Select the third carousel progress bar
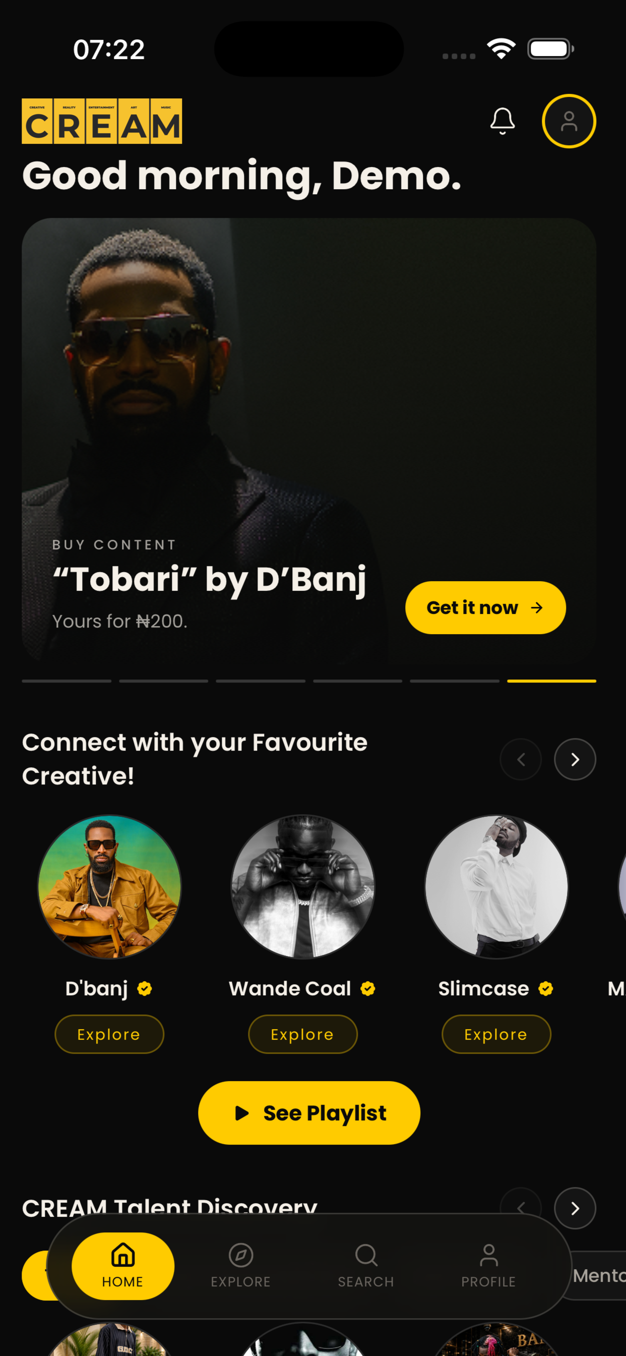The image size is (626, 1356). [x=261, y=681]
